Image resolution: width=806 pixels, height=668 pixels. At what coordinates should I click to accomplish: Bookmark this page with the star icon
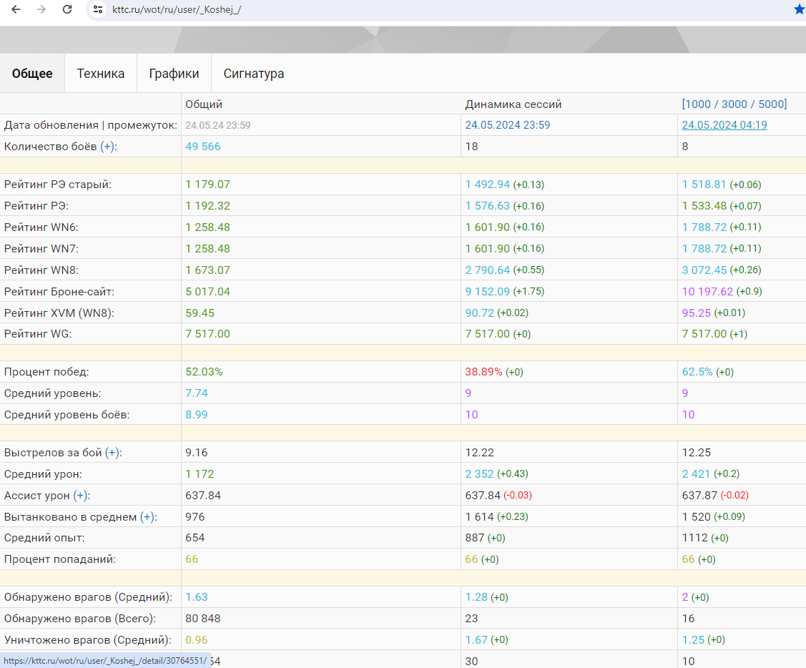tap(799, 9)
